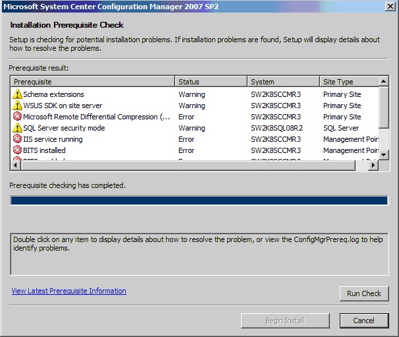399x337 pixels.
Task: Click Warning status of WSUS SDK row
Action: click(x=192, y=106)
